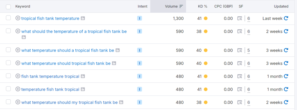This screenshot has width=297, height=110.
Task: Click the Intent column header
Action: [x=142, y=6]
